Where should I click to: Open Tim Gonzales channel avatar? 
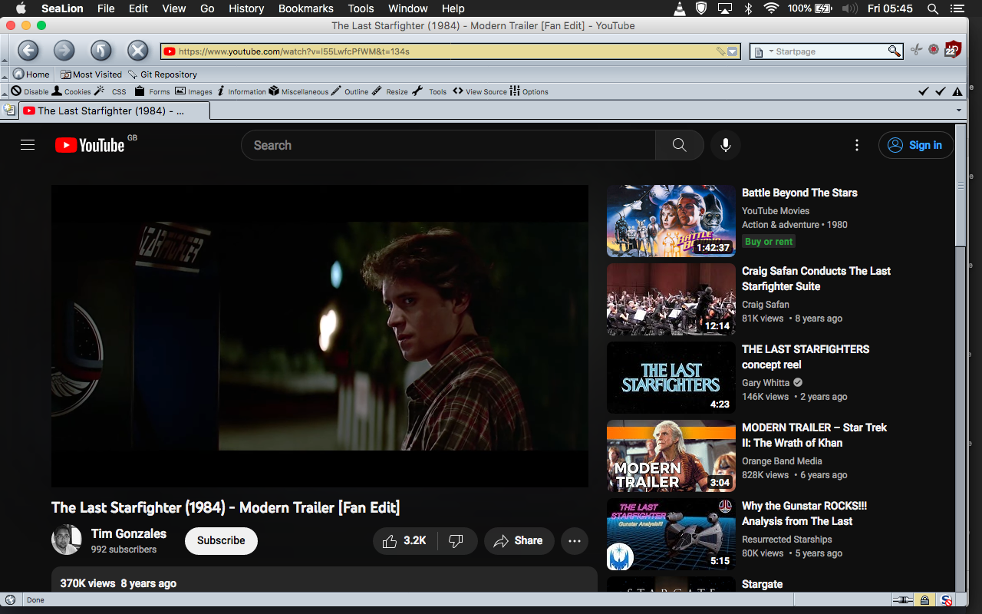(x=67, y=540)
